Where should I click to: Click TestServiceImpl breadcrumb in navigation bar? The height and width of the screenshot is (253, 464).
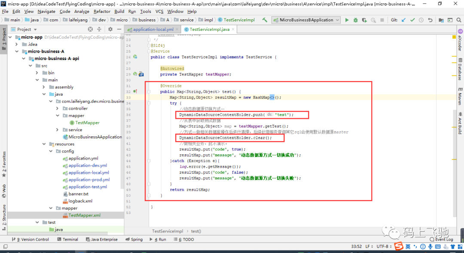(236, 20)
